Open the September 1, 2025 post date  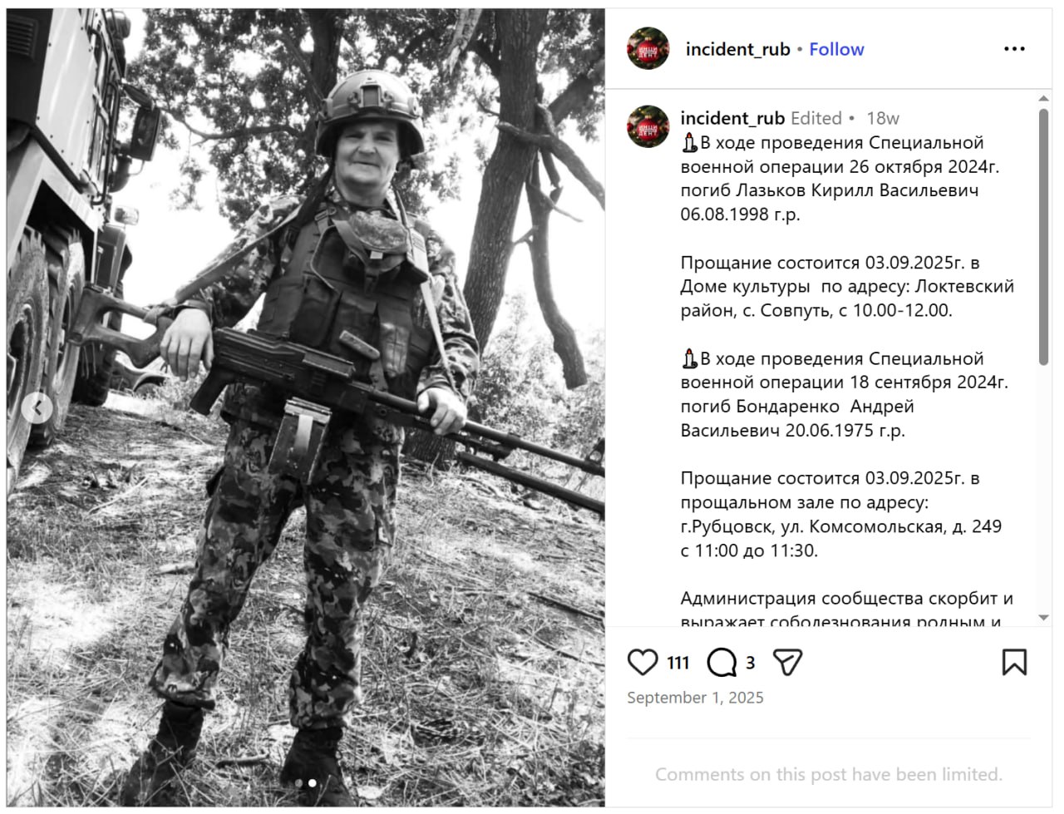tap(695, 698)
